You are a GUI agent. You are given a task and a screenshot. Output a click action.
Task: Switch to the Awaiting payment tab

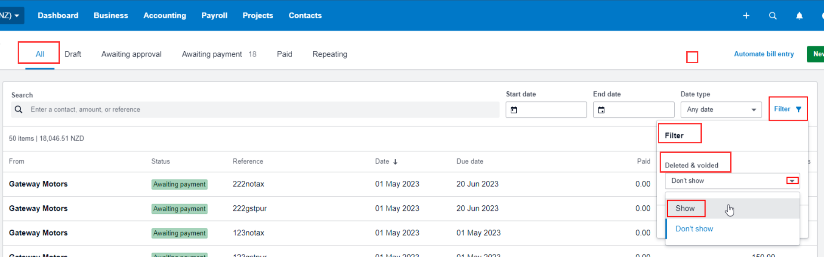(x=219, y=54)
